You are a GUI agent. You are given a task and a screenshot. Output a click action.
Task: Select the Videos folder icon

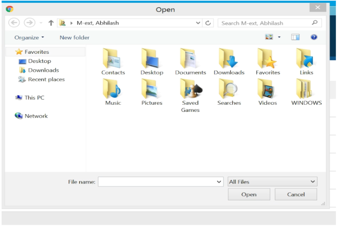(267, 89)
